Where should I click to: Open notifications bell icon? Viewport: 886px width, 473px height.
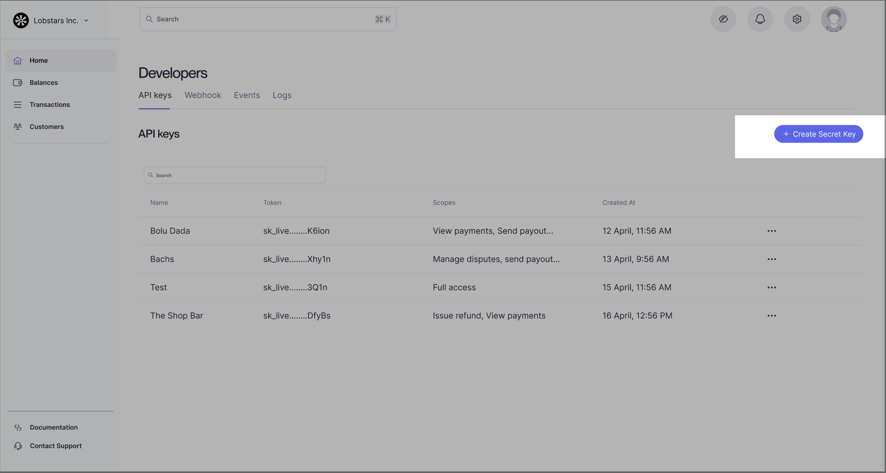point(760,19)
